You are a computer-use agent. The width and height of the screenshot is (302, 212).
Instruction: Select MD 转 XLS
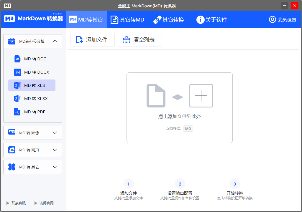click(x=32, y=85)
